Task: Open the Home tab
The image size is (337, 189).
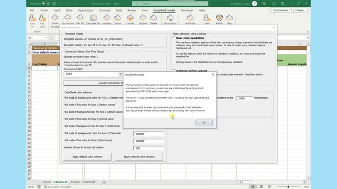Action: coord(44,10)
